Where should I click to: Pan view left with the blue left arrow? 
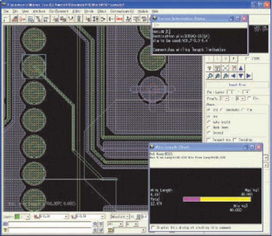[x=233, y=76]
